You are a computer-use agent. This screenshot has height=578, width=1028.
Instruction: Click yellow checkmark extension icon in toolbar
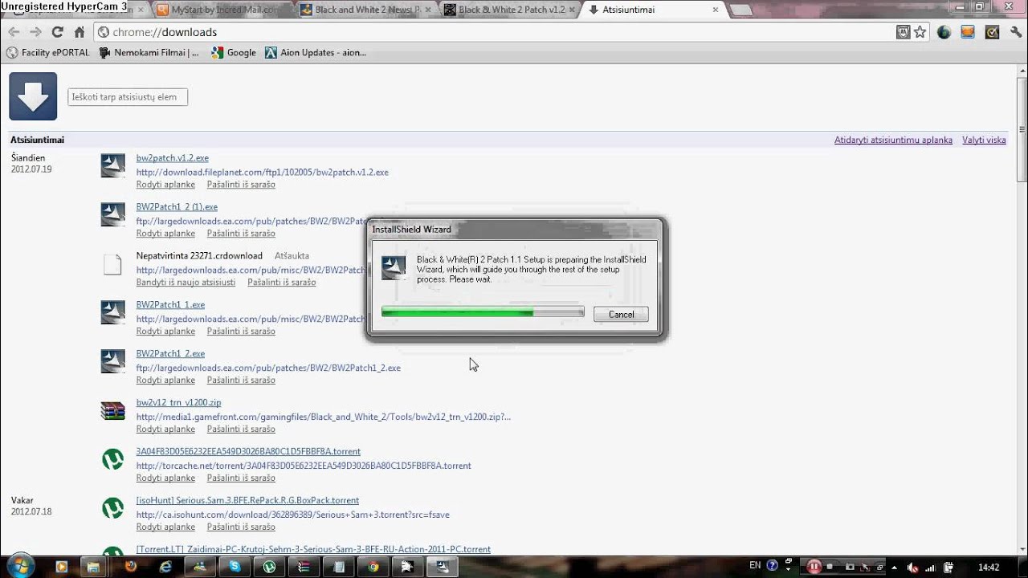(x=992, y=32)
